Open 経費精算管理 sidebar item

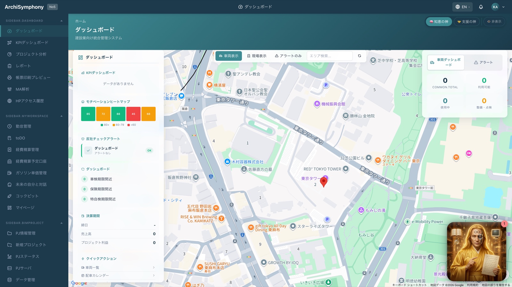pyautogui.click(x=34, y=149)
